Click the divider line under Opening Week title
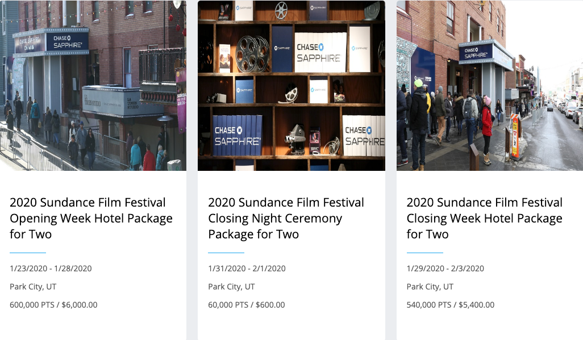583x340 pixels. [x=28, y=253]
